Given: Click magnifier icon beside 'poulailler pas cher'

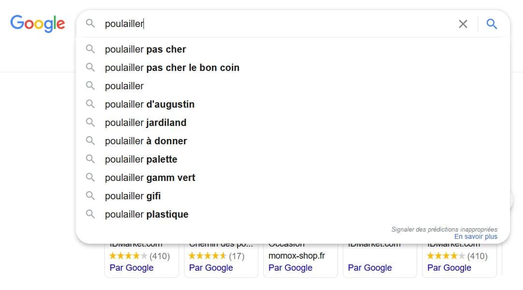Looking at the screenshot, I should (90, 49).
